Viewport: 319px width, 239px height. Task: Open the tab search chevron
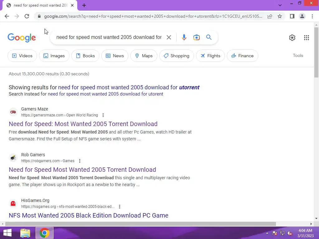tap(280, 5)
